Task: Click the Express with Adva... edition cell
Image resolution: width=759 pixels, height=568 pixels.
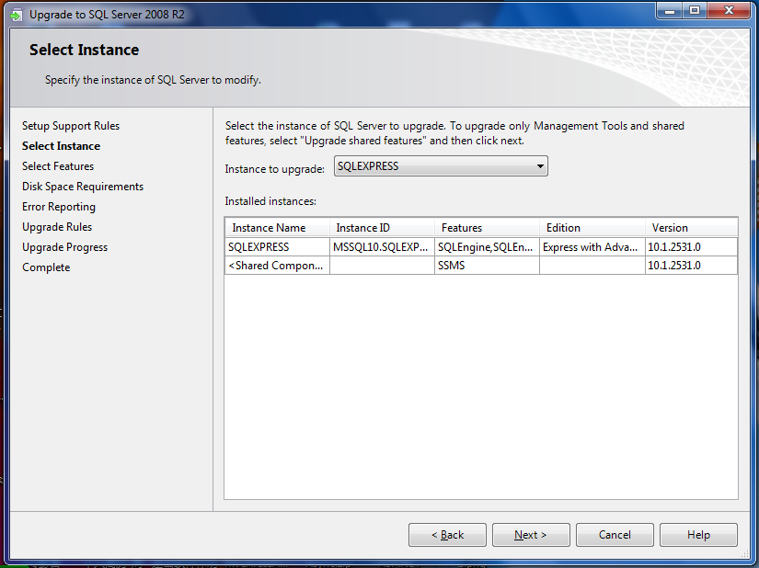Action: pos(592,247)
